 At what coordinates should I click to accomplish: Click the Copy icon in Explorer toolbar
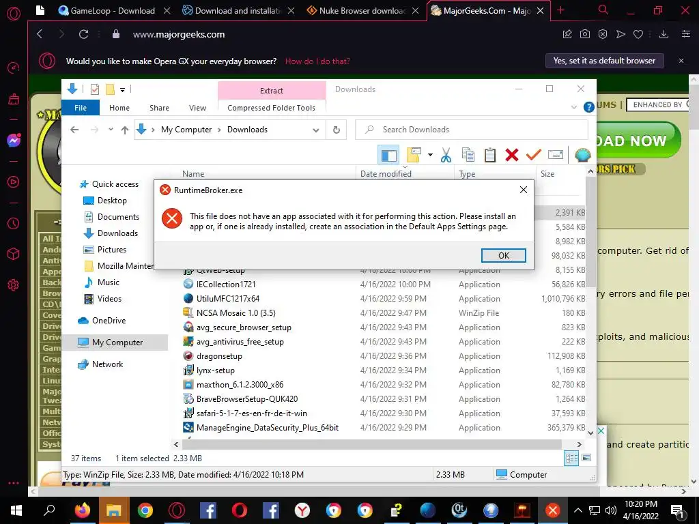[x=468, y=155]
